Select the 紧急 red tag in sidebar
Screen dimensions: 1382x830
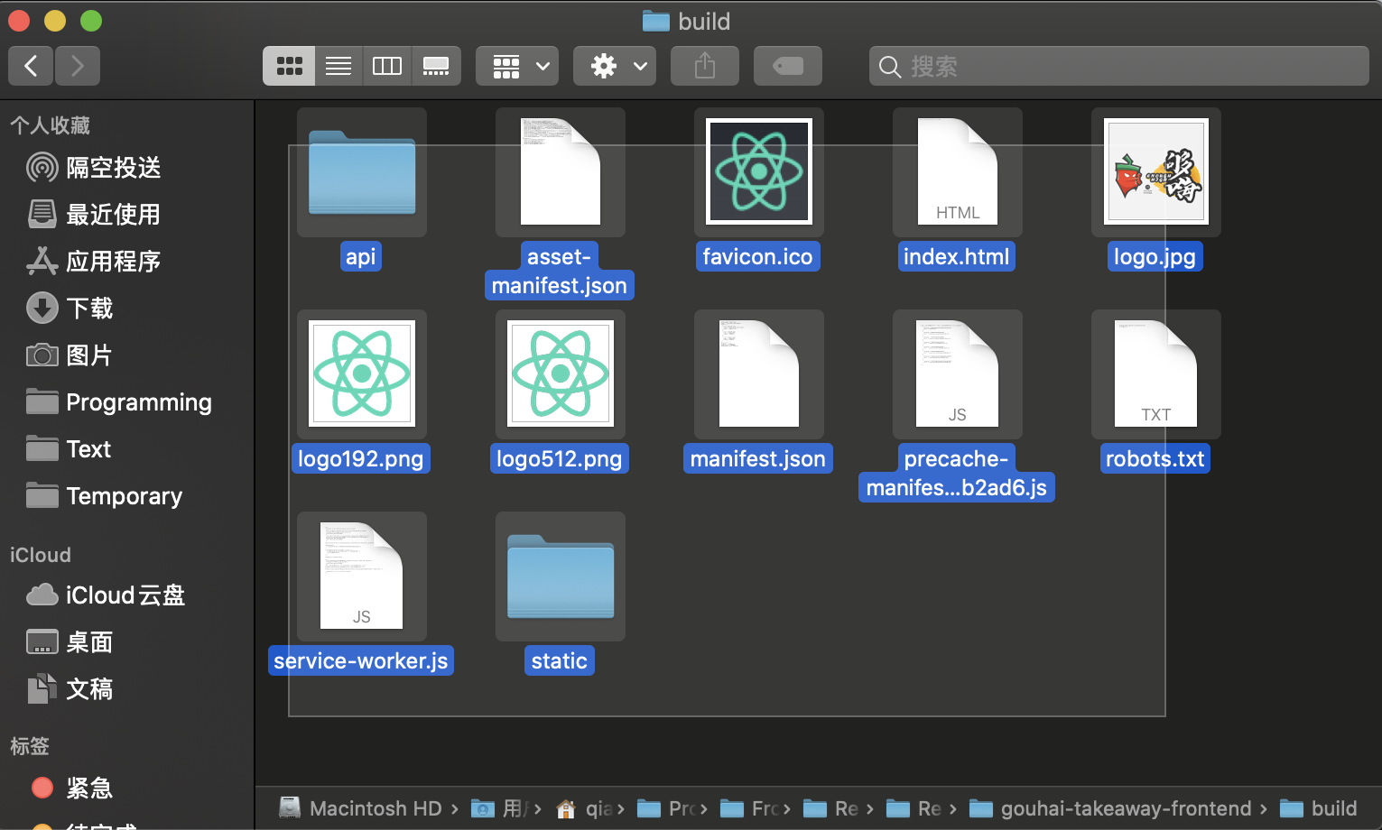click(89, 788)
